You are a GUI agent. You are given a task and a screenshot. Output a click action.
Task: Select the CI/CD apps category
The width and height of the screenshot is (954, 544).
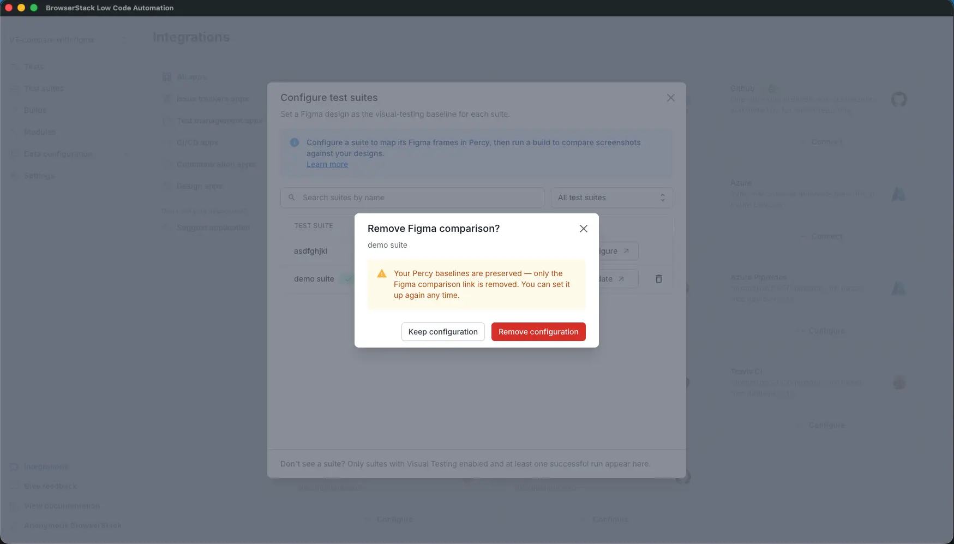(197, 142)
